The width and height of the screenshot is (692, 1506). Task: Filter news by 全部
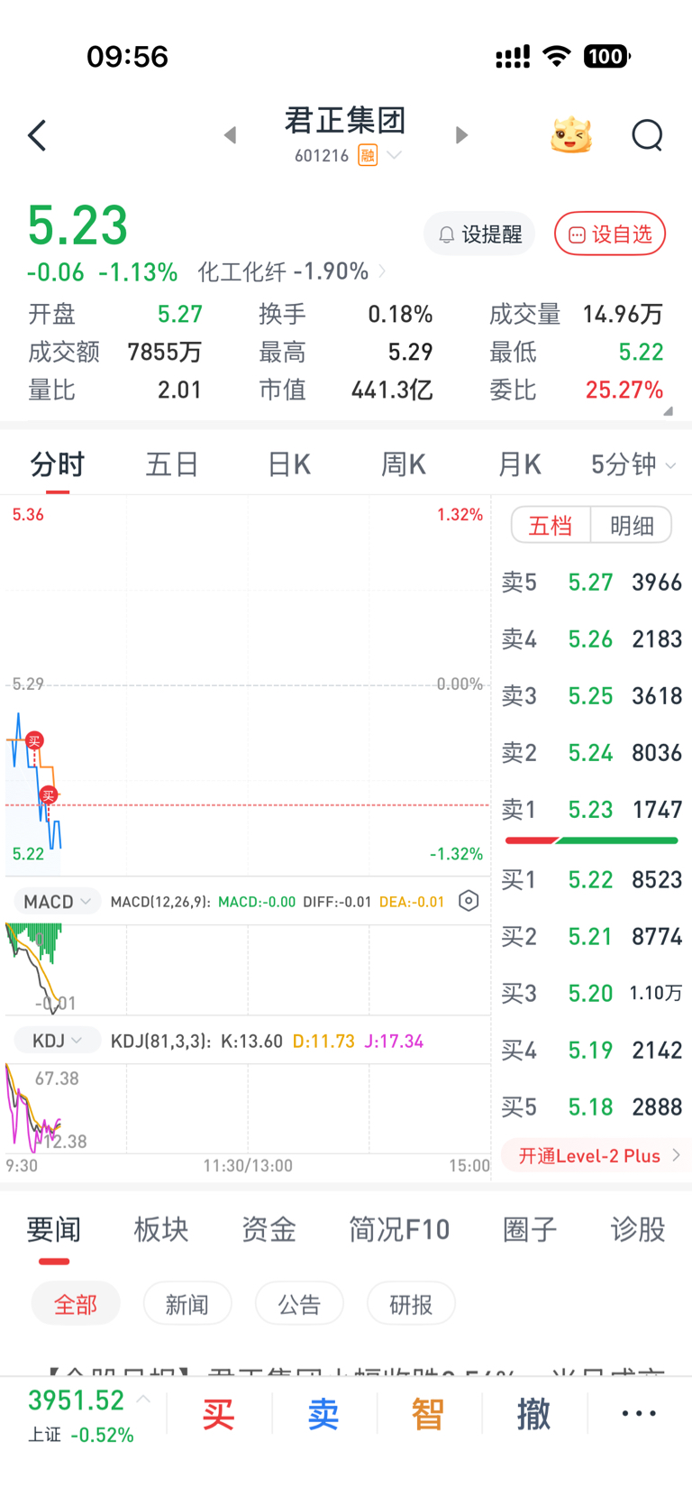[x=76, y=1304]
